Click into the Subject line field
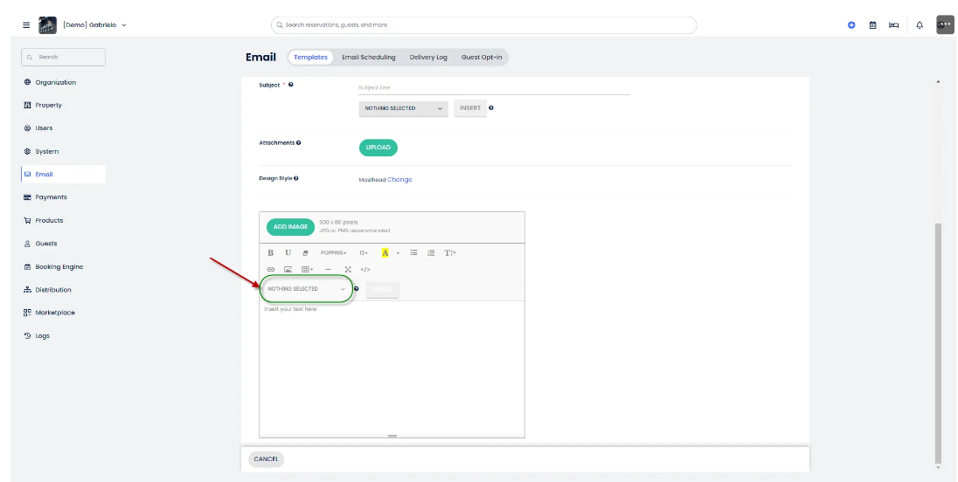 (493, 88)
